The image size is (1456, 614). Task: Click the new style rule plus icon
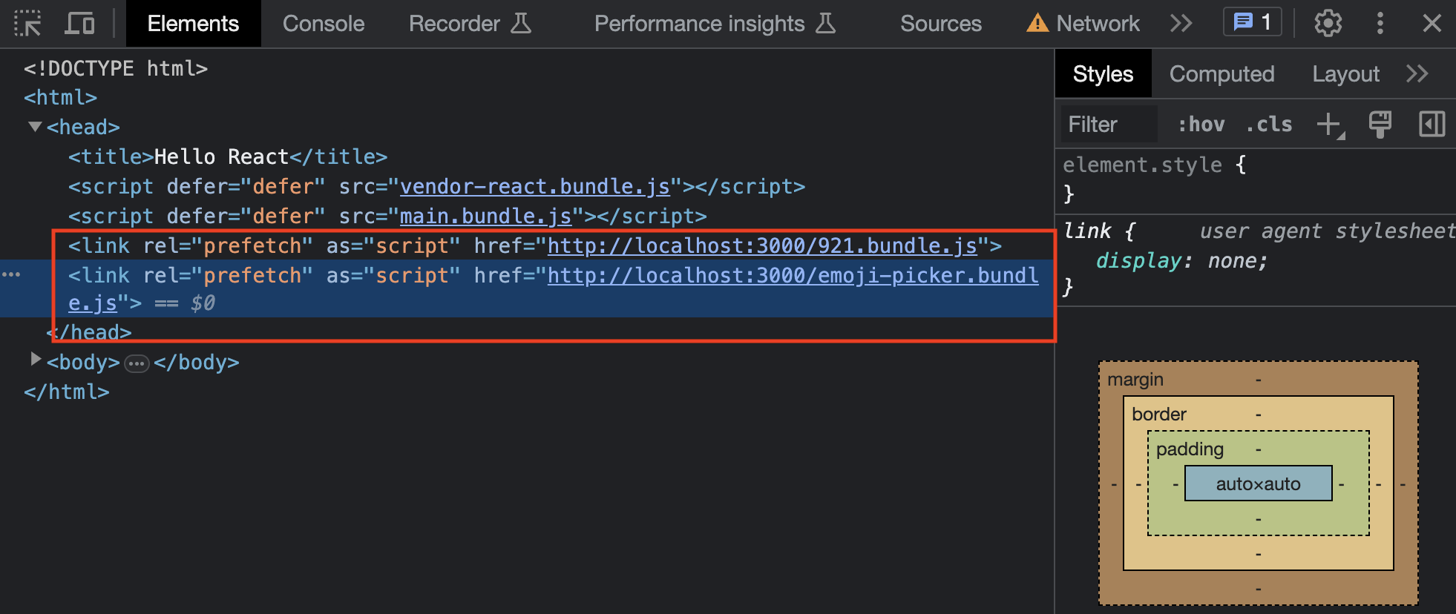(x=1330, y=125)
